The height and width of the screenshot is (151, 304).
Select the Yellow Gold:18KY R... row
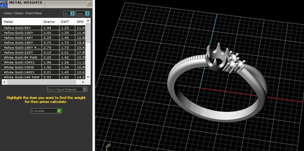pyautogui.click(x=44, y=47)
